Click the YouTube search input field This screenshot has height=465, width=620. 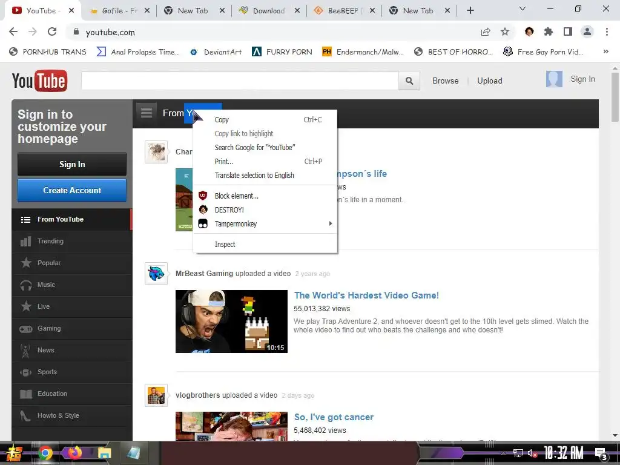tap(240, 81)
